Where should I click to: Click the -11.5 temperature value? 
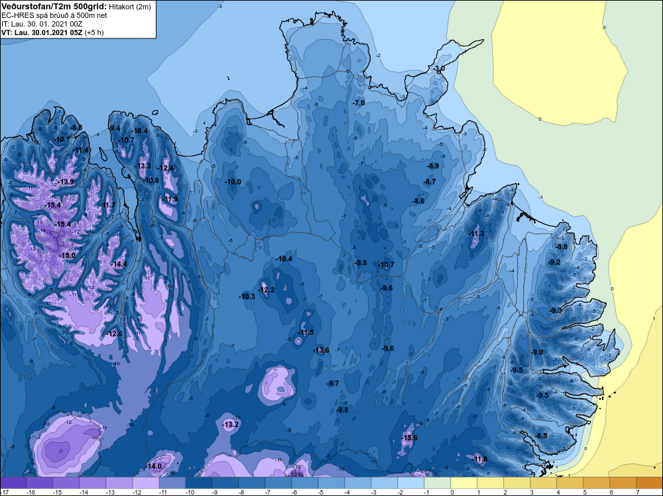coord(306,332)
